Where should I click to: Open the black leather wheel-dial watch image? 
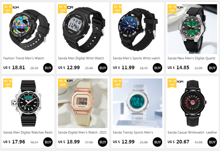[x=192, y=103]
